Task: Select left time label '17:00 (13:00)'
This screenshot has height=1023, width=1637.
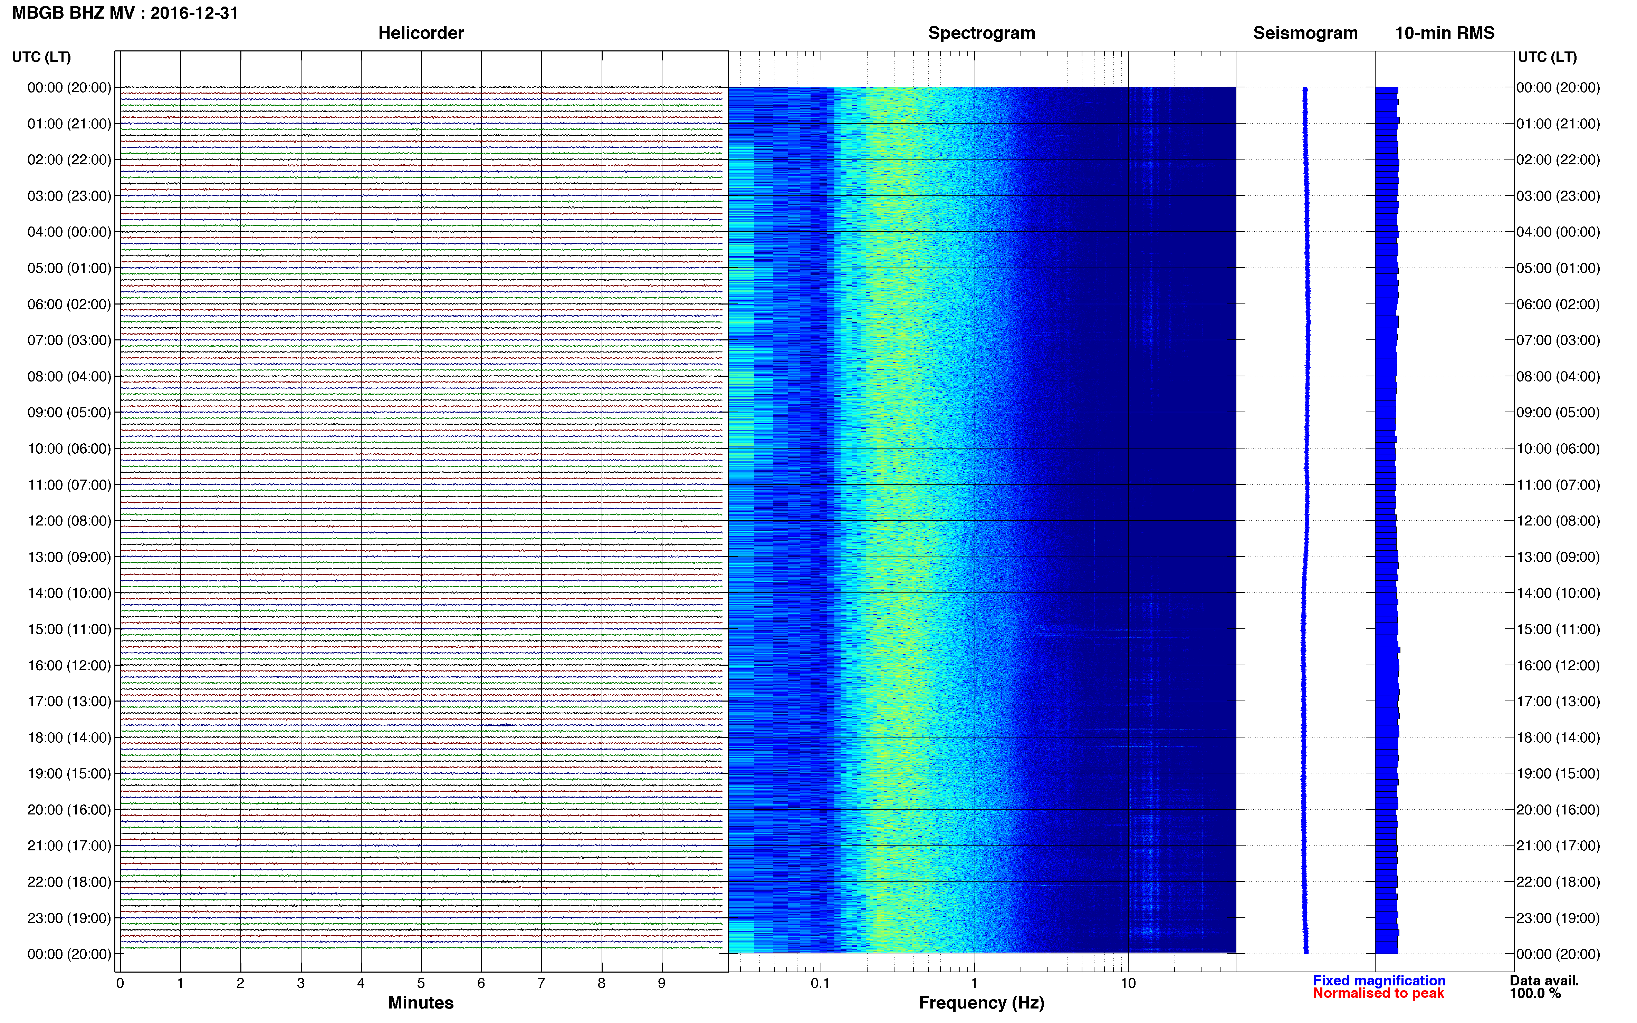Action: (69, 702)
